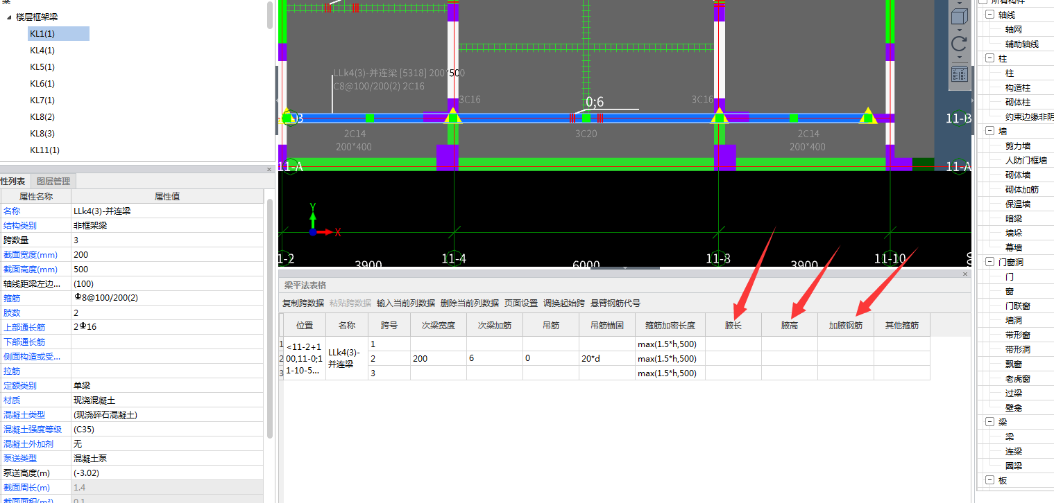Switch to the 图层管理 tab

(53, 182)
